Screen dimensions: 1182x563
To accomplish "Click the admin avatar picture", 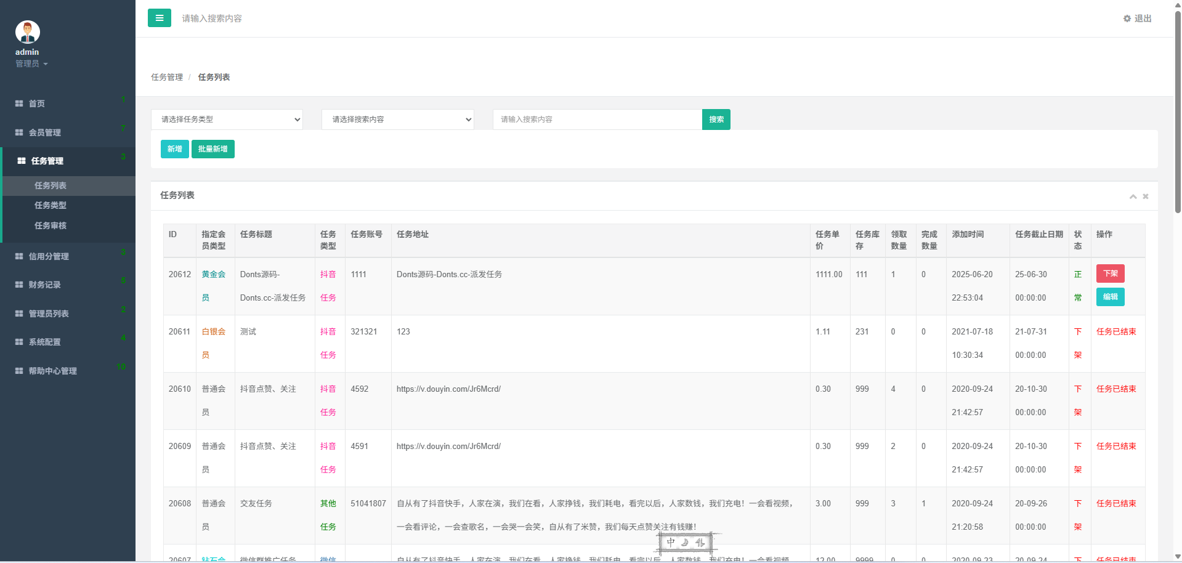I will click(27, 31).
